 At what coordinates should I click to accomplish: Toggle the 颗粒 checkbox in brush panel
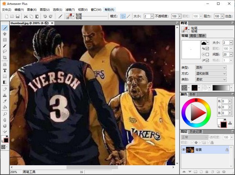(x=207, y=48)
